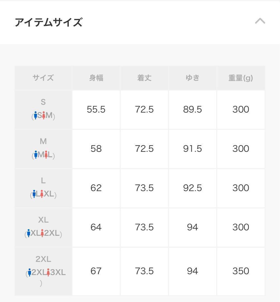Click the red female icon in XL row
Screen dimensions: 280x302
click(42, 233)
